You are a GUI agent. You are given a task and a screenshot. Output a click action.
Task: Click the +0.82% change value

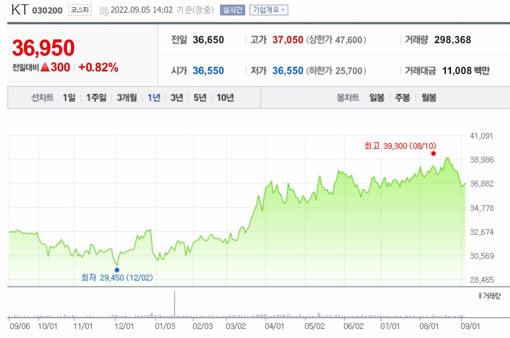pos(98,68)
